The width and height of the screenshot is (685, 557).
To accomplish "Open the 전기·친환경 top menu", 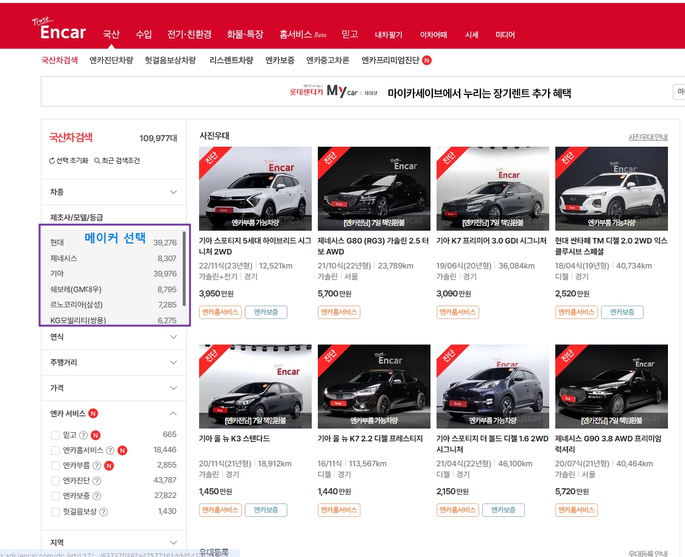I will click(x=189, y=34).
